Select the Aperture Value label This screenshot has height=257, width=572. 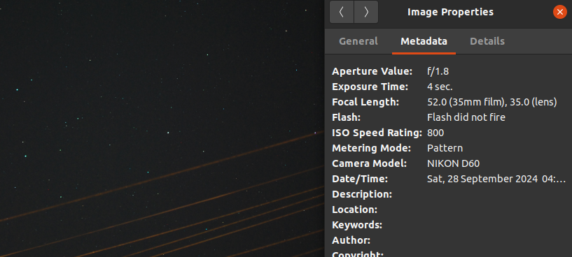tap(372, 71)
